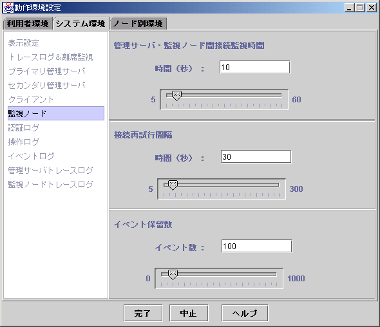Open help with ヘルプ button
380x327 pixels.
point(245,313)
